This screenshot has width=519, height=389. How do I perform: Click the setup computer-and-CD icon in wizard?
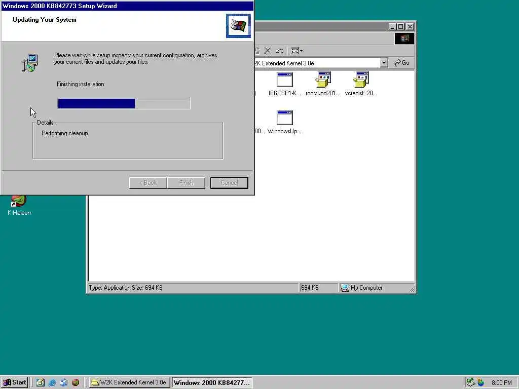[30, 63]
